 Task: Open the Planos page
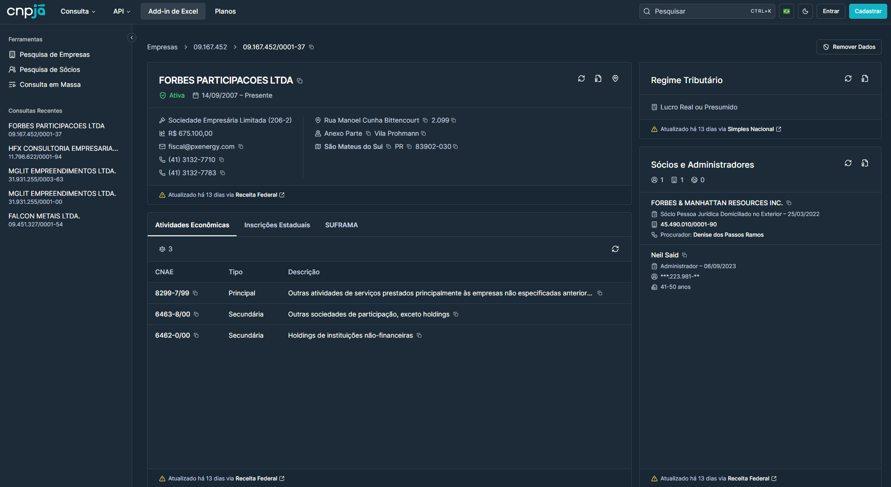225,11
